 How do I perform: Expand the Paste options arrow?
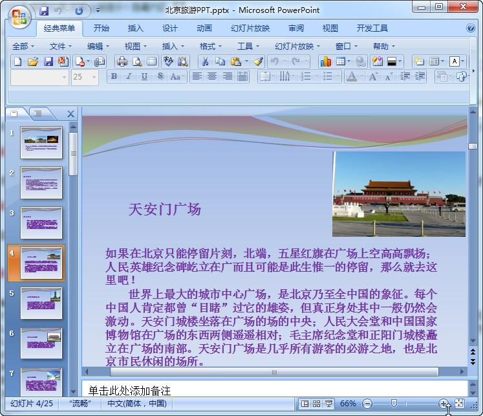246,61
